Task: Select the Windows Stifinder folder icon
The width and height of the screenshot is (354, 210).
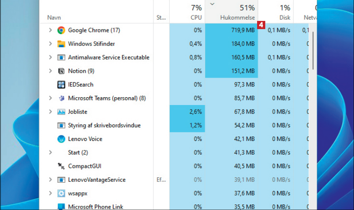Action: [61, 44]
